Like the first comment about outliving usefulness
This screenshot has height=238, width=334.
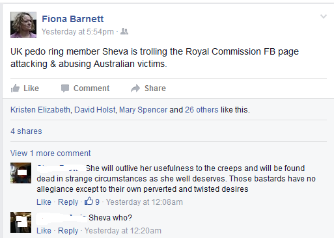[44, 202]
